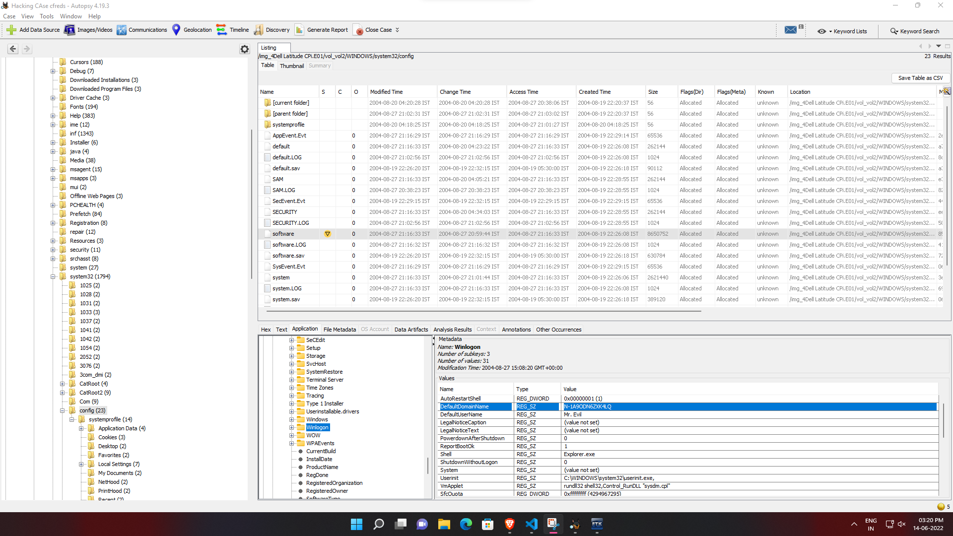The image size is (953, 536).
Task: Sort listing by Modified Time column
Action: click(402, 92)
